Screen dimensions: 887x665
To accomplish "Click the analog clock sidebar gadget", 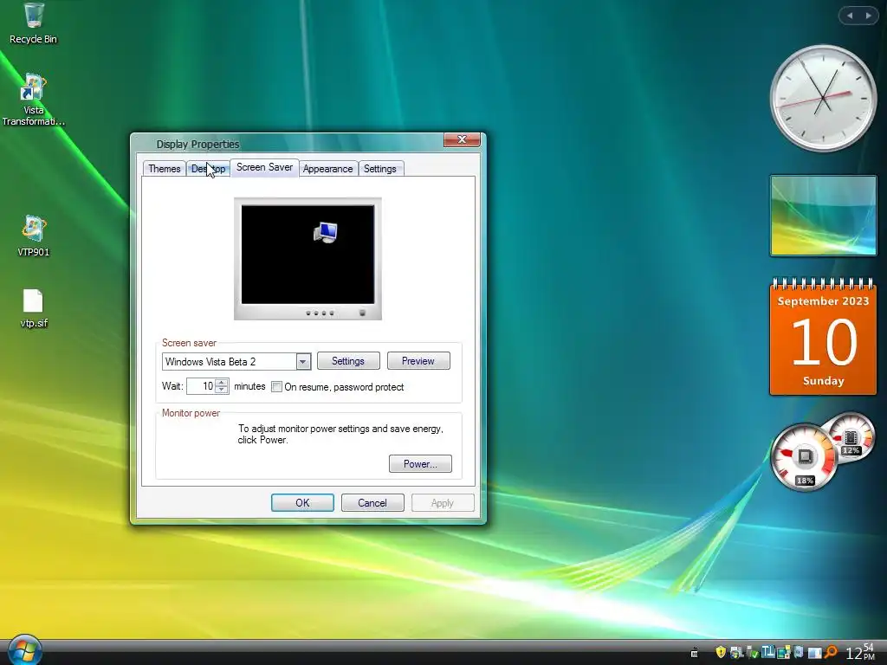I will 823,99.
